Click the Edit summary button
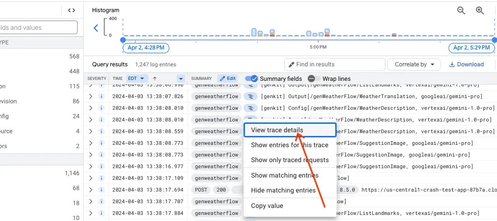The height and width of the screenshot is (221, 497). pyautogui.click(x=228, y=78)
